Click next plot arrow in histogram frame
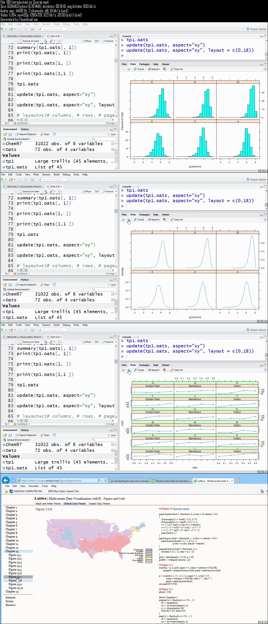This screenshot has width=268, height=624. click(129, 69)
